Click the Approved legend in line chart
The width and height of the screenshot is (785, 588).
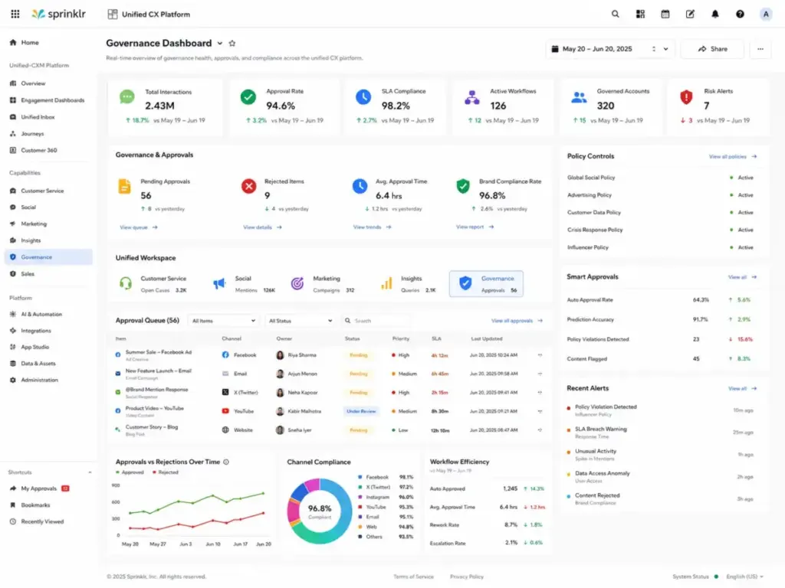130,472
